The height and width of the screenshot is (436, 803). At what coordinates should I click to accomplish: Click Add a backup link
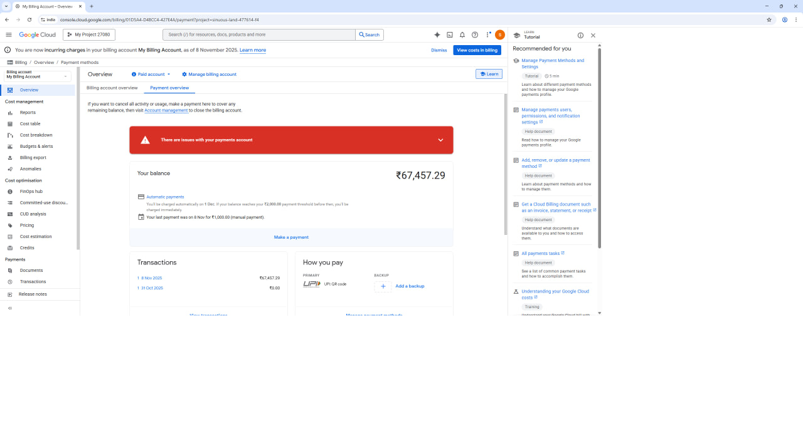coord(410,286)
